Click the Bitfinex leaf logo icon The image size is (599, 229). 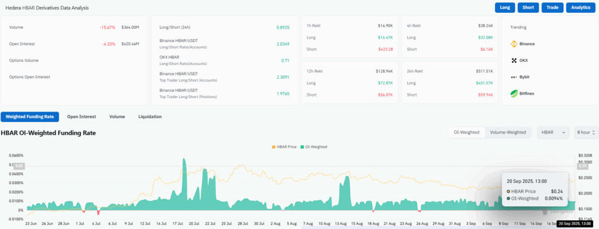click(514, 93)
